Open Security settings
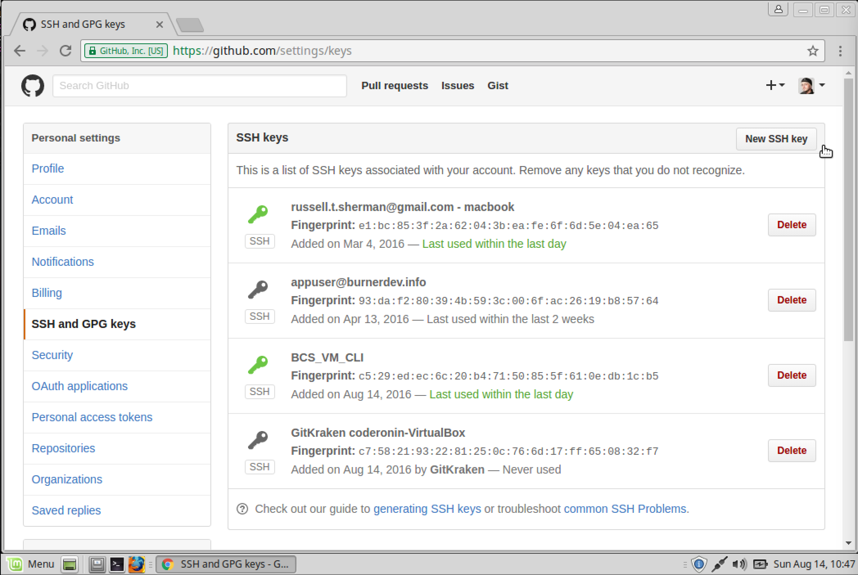 coord(117,355)
